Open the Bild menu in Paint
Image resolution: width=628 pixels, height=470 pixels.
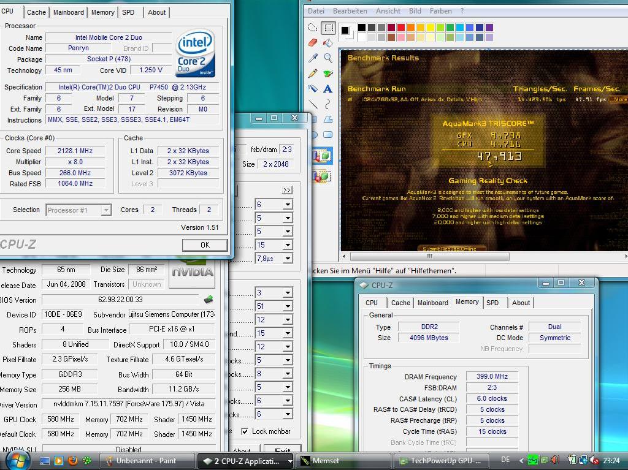(415, 11)
